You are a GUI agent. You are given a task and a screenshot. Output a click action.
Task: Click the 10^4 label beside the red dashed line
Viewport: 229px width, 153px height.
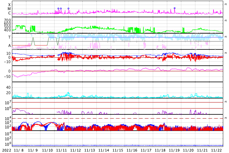[8, 118]
